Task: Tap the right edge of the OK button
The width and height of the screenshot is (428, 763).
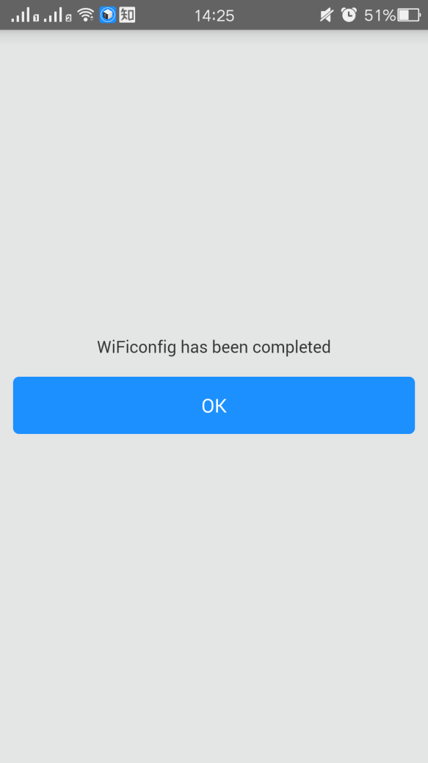Action: pos(408,405)
